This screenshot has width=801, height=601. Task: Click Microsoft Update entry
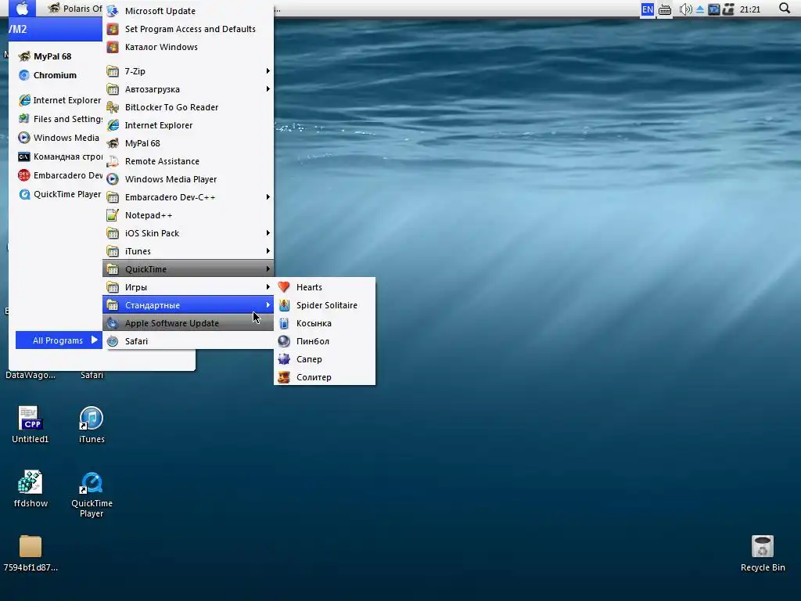(x=188, y=11)
